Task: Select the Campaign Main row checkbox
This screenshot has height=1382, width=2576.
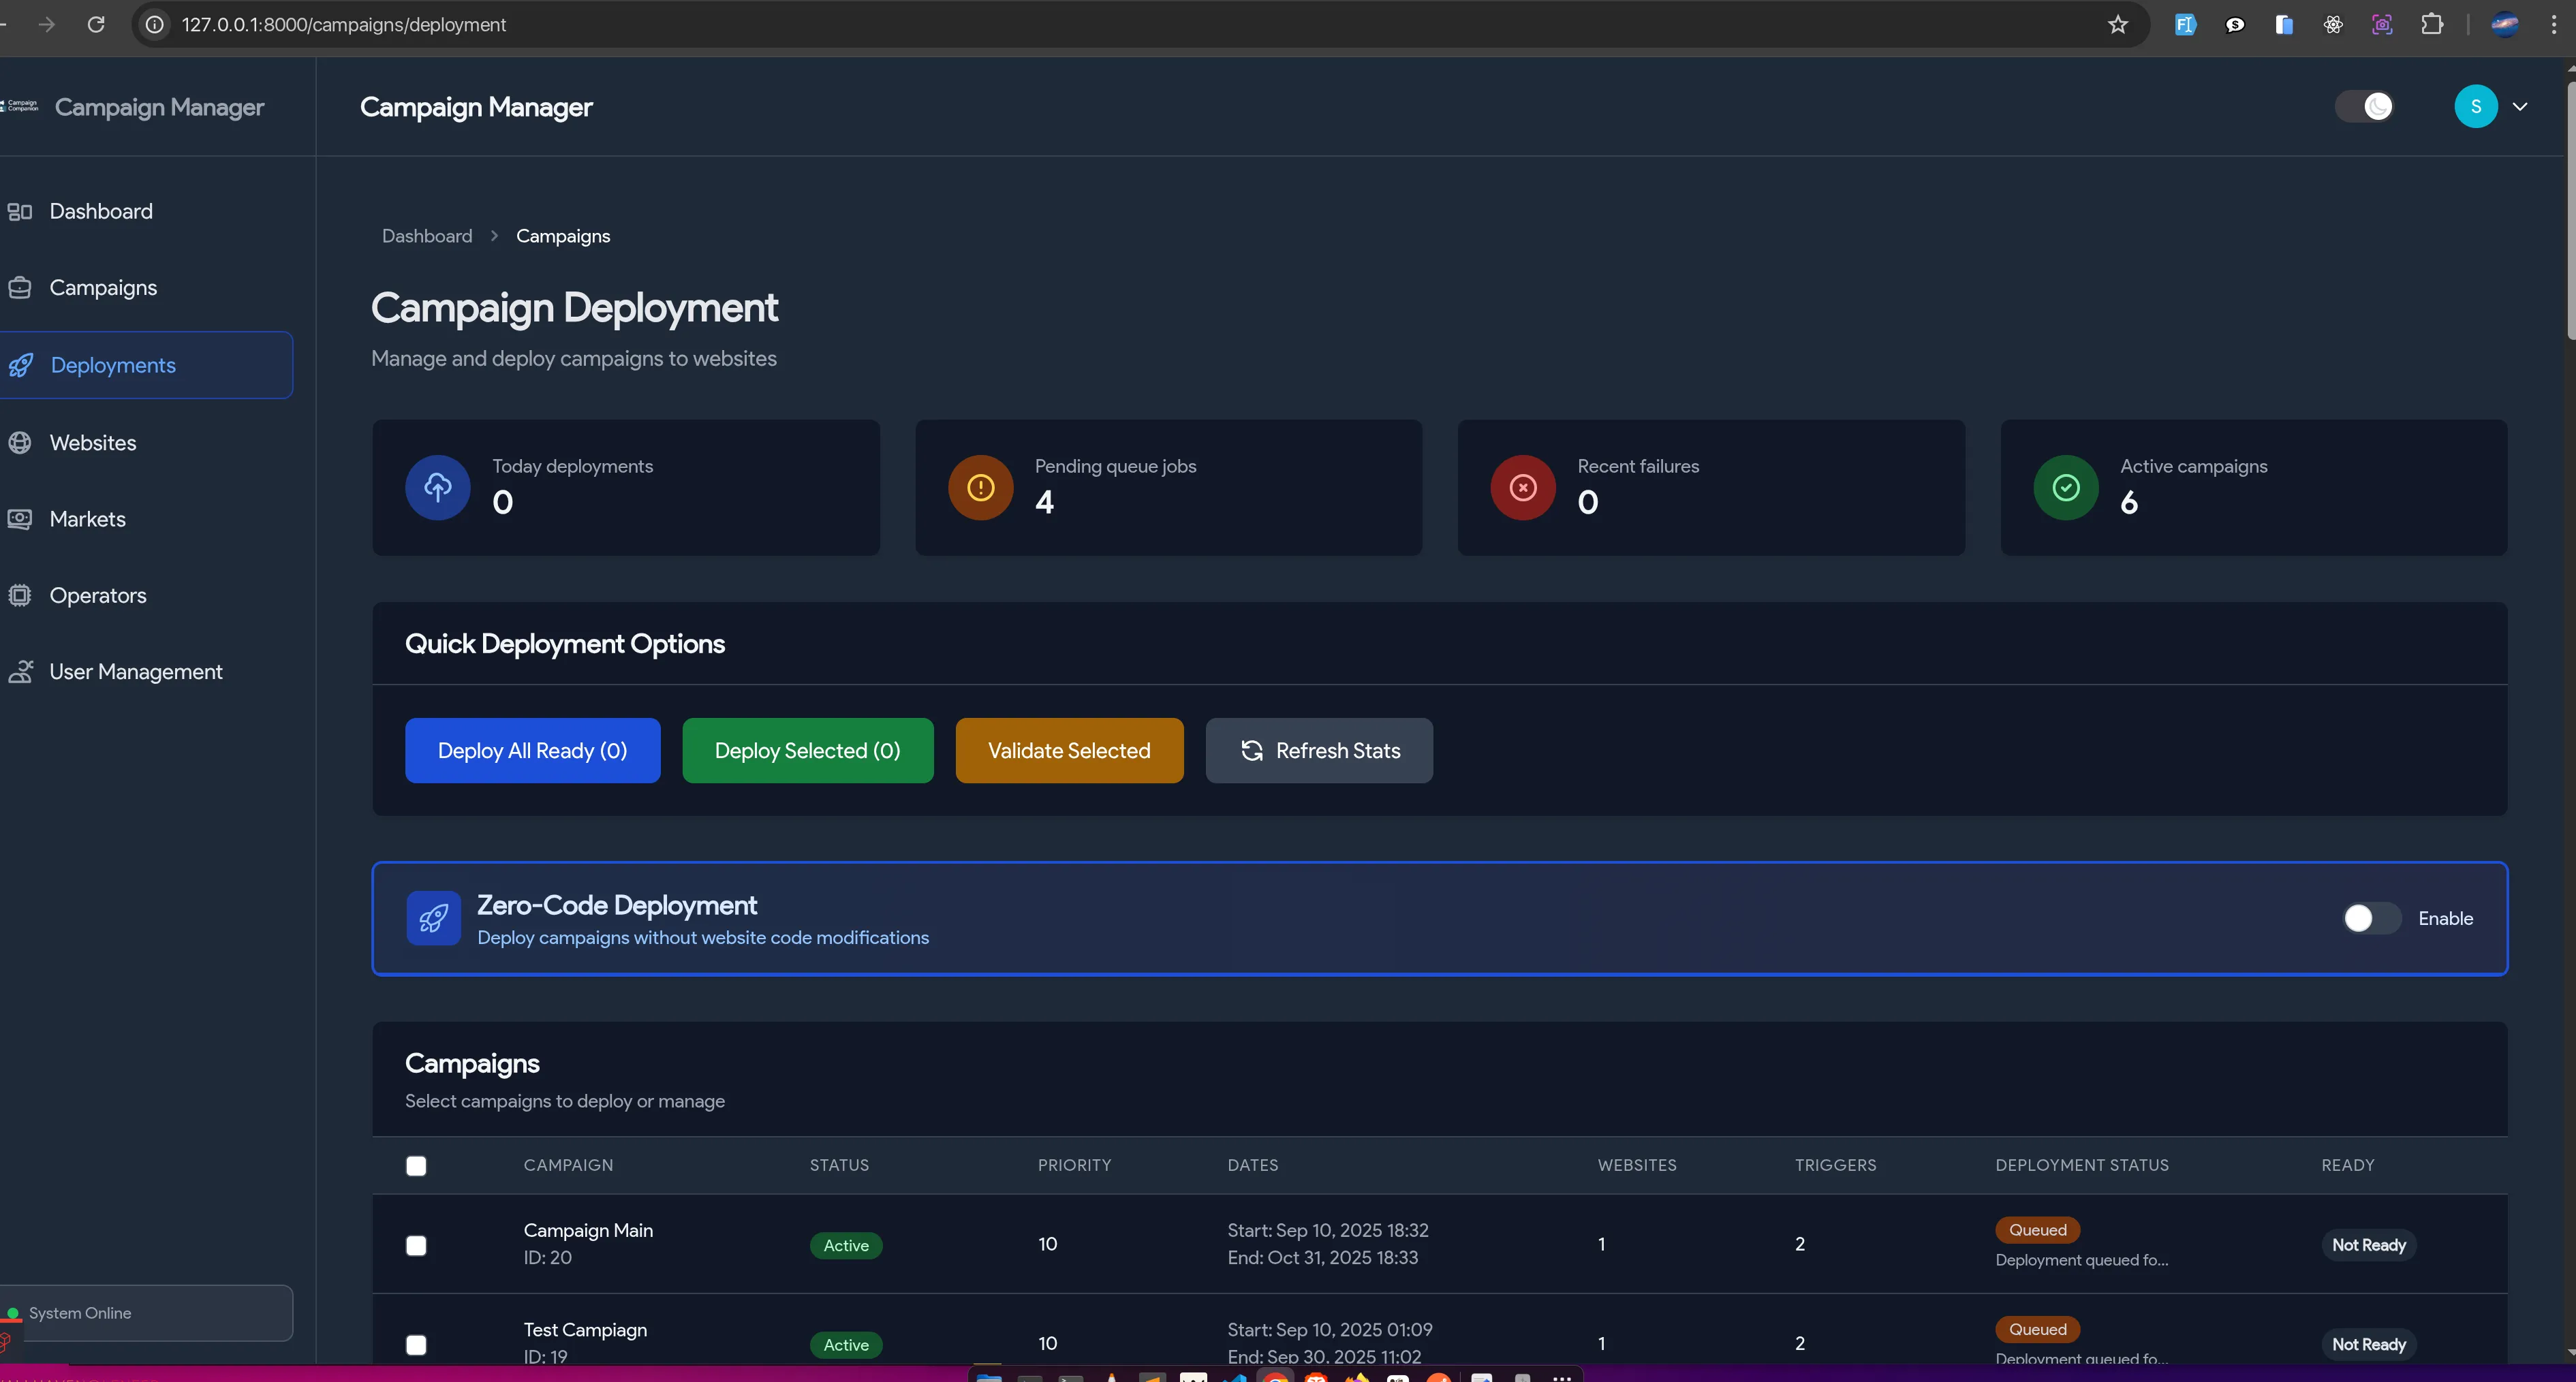Action: (416, 1245)
